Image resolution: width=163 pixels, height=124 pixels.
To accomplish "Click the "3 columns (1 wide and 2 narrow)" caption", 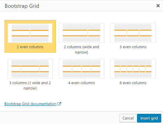I will (x=30, y=85).
